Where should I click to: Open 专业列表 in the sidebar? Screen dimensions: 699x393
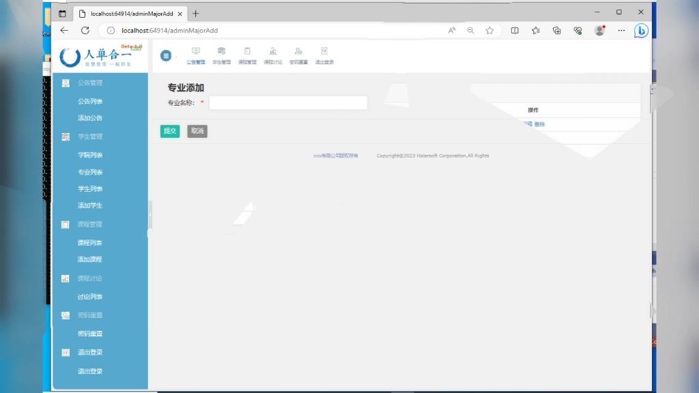90,172
